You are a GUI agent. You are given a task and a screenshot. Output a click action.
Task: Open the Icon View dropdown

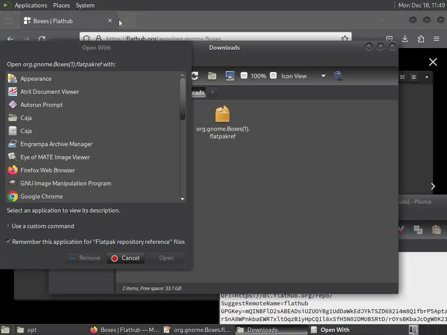tap(303, 76)
